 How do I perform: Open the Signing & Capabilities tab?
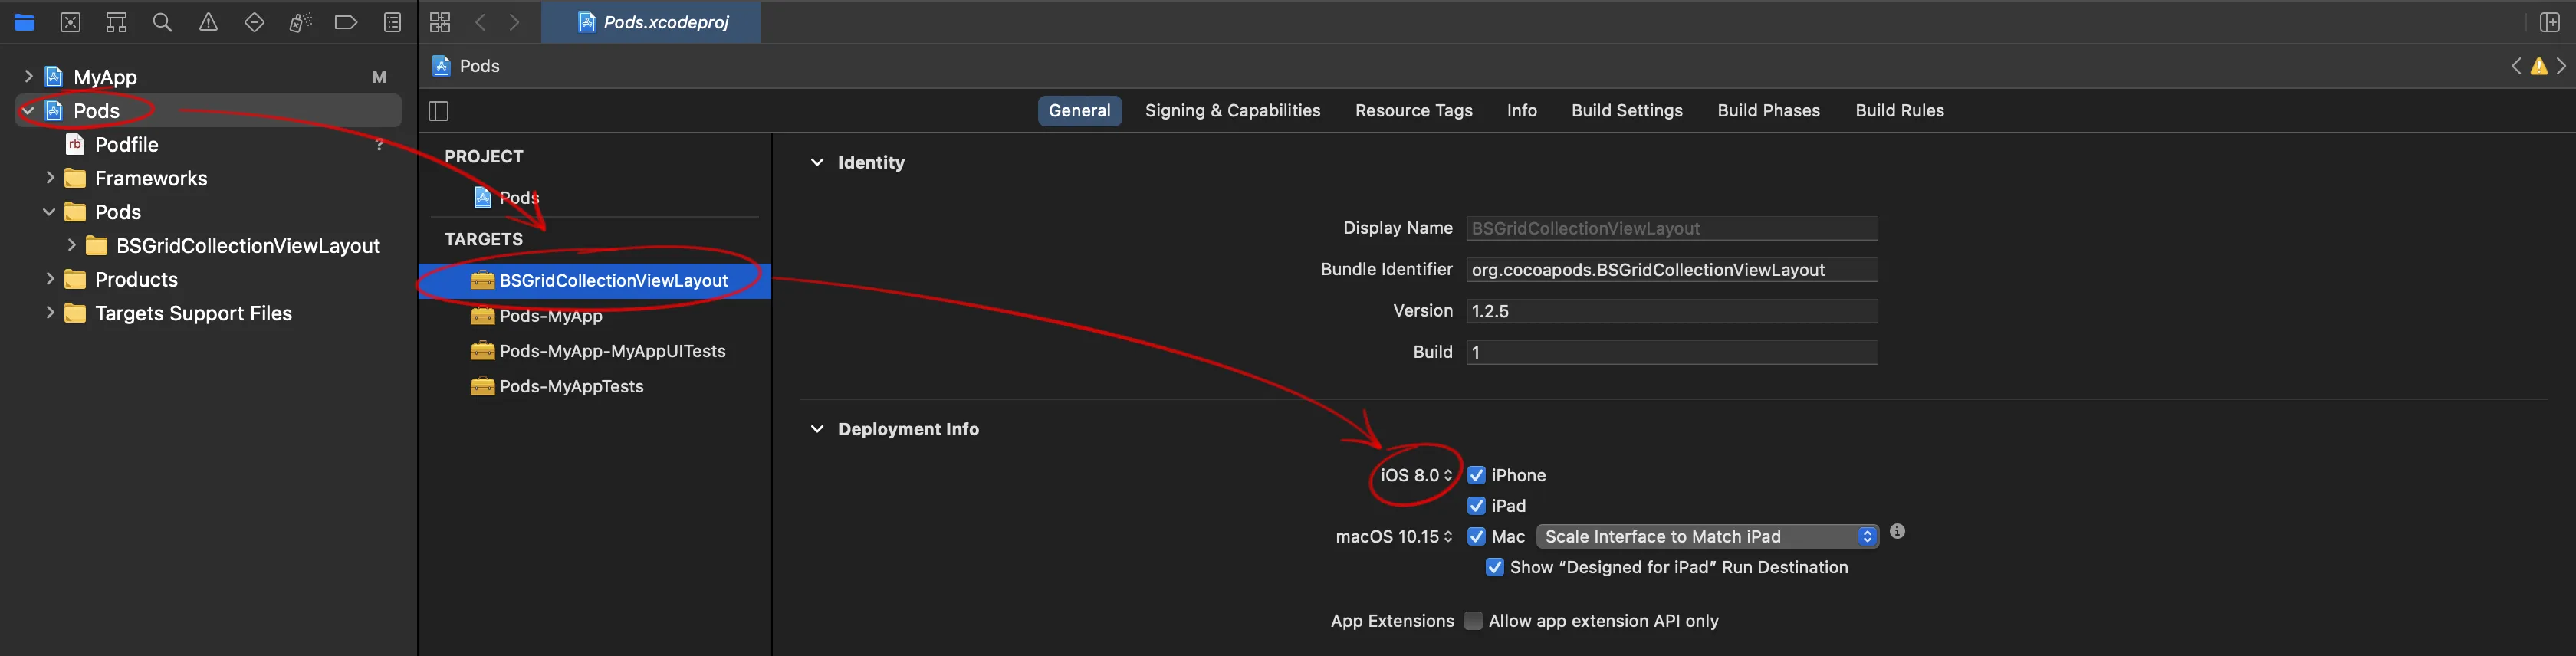(x=1232, y=111)
